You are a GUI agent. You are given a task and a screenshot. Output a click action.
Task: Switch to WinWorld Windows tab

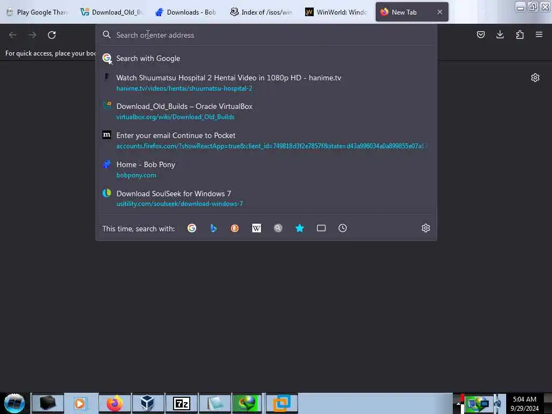[x=336, y=12]
